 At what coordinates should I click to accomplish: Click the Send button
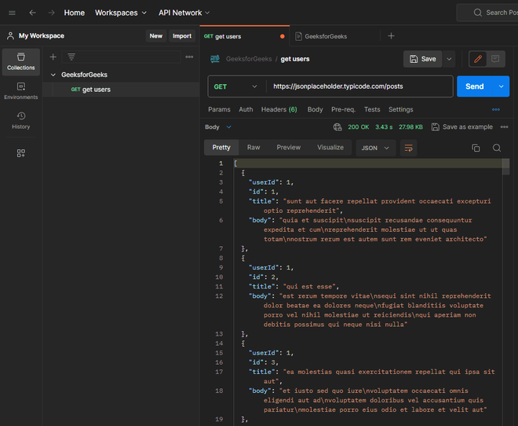(x=474, y=86)
